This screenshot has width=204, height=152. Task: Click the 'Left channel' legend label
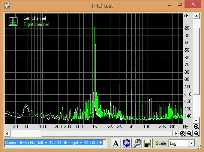[x=35, y=18]
